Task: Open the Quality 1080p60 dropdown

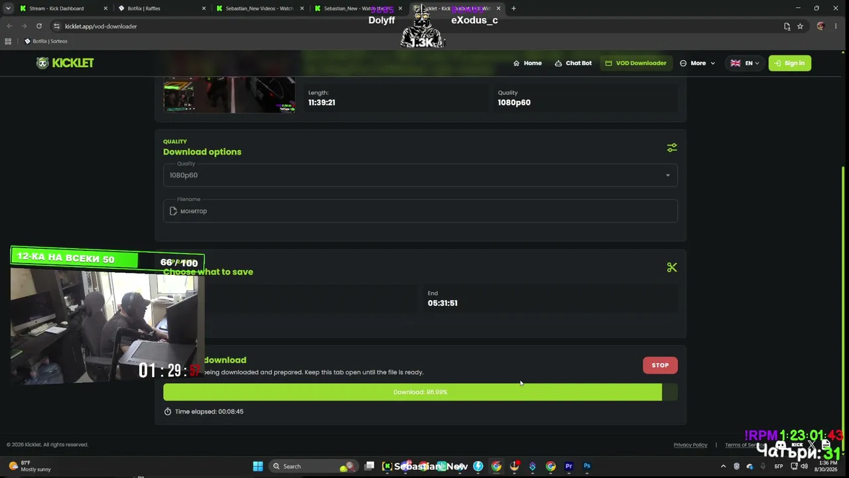Action: 421,175
